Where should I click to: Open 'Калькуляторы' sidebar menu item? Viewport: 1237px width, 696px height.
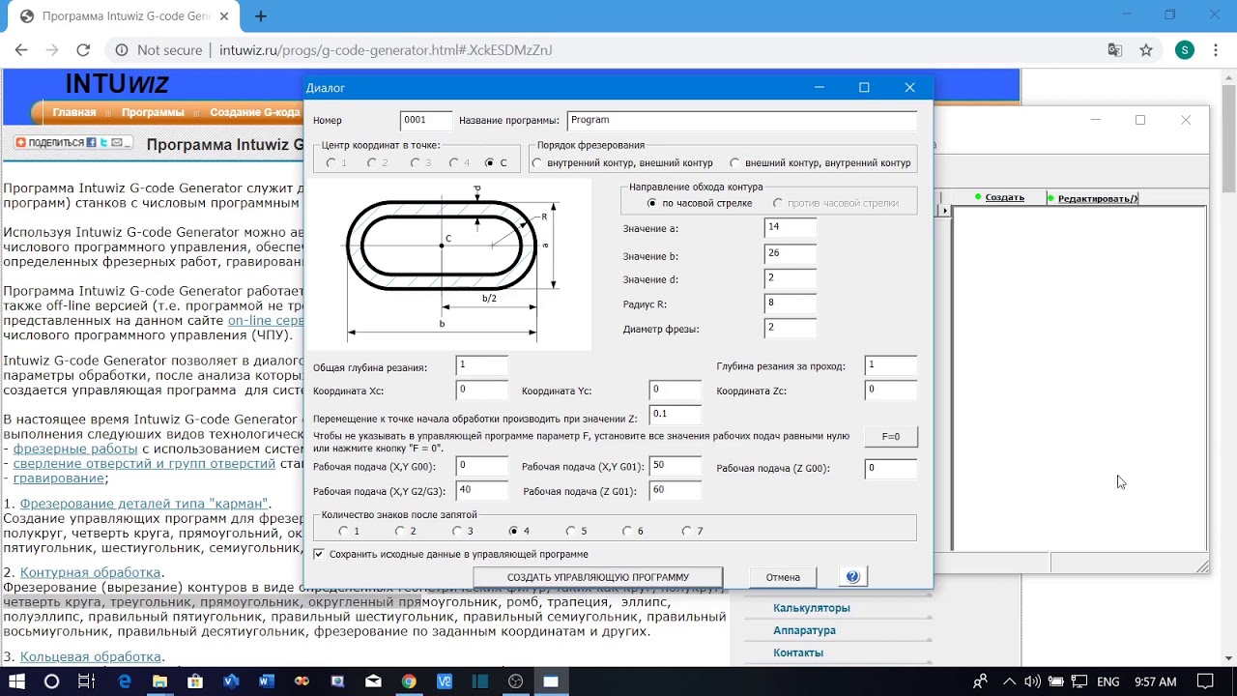[x=812, y=608]
